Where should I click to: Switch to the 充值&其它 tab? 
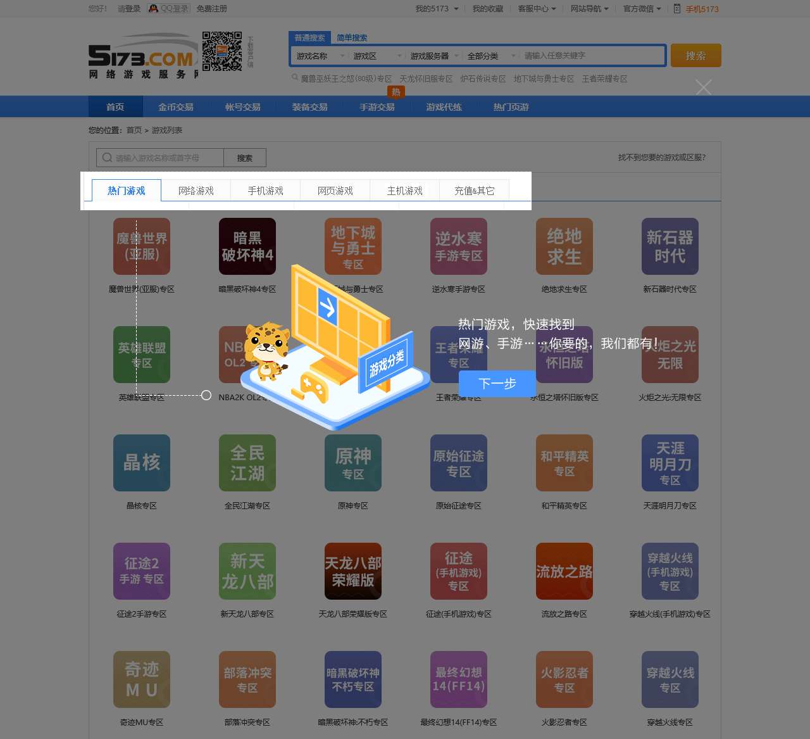[475, 191]
